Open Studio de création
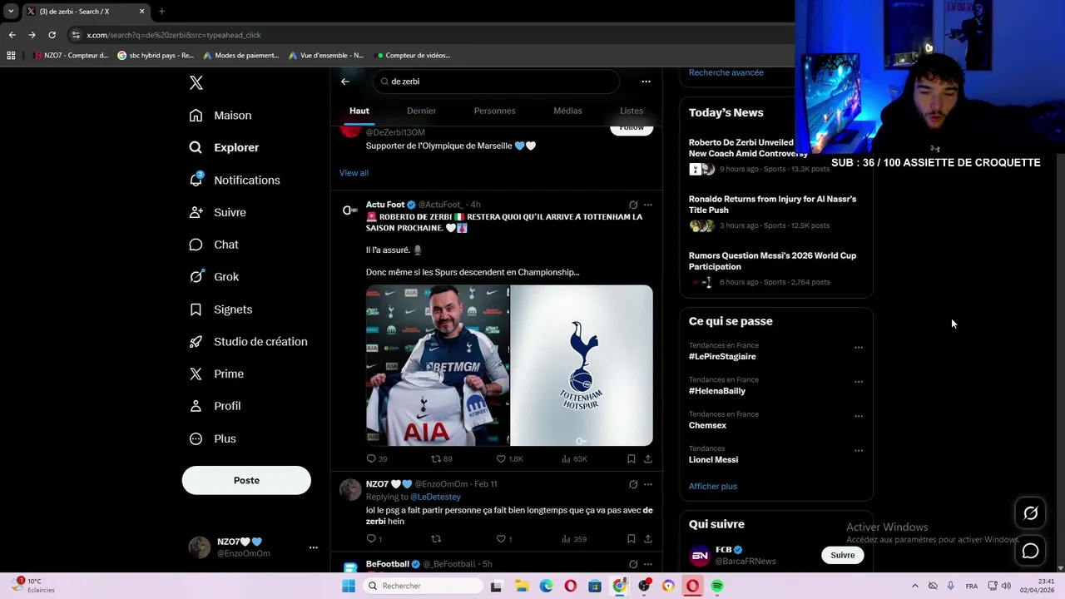Viewport: 1065px width, 599px height. coord(248,342)
